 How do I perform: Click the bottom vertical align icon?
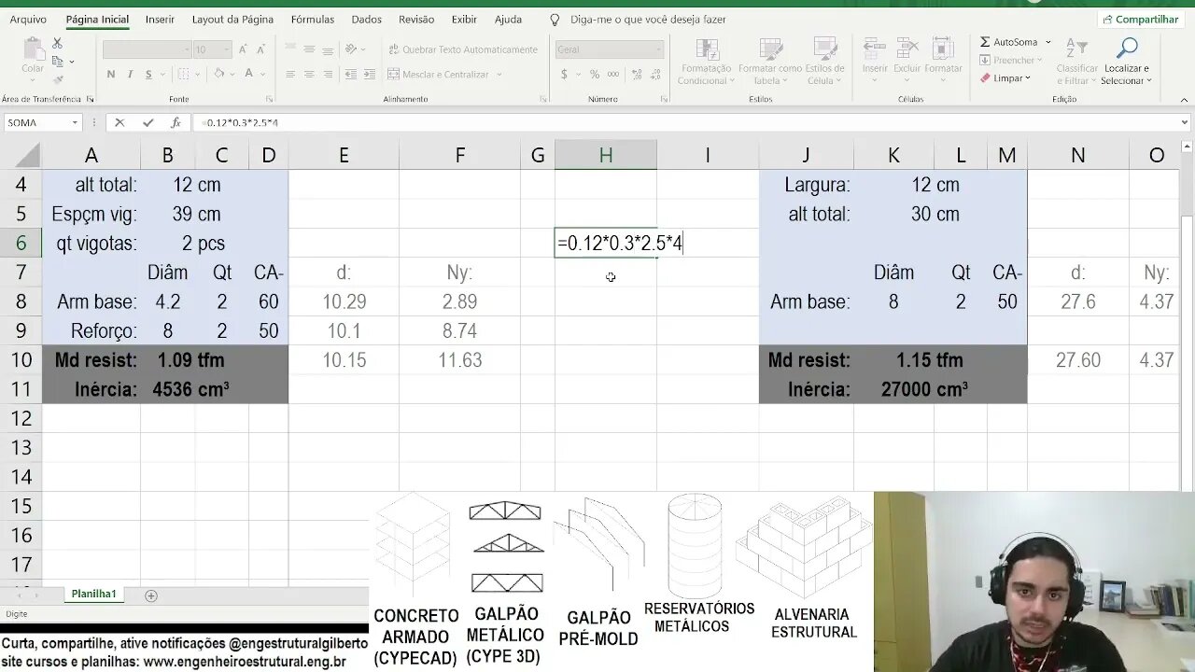click(328, 49)
